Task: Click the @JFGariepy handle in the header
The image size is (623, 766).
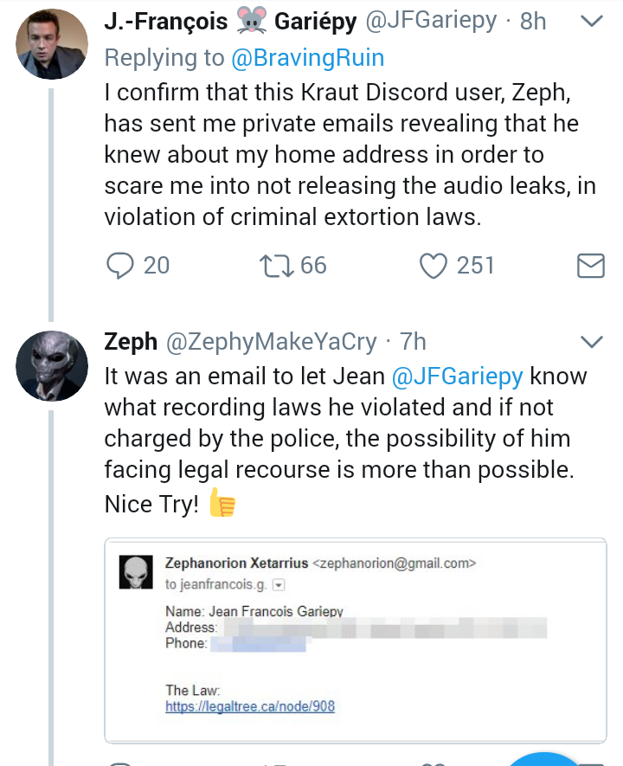Action: click(431, 21)
